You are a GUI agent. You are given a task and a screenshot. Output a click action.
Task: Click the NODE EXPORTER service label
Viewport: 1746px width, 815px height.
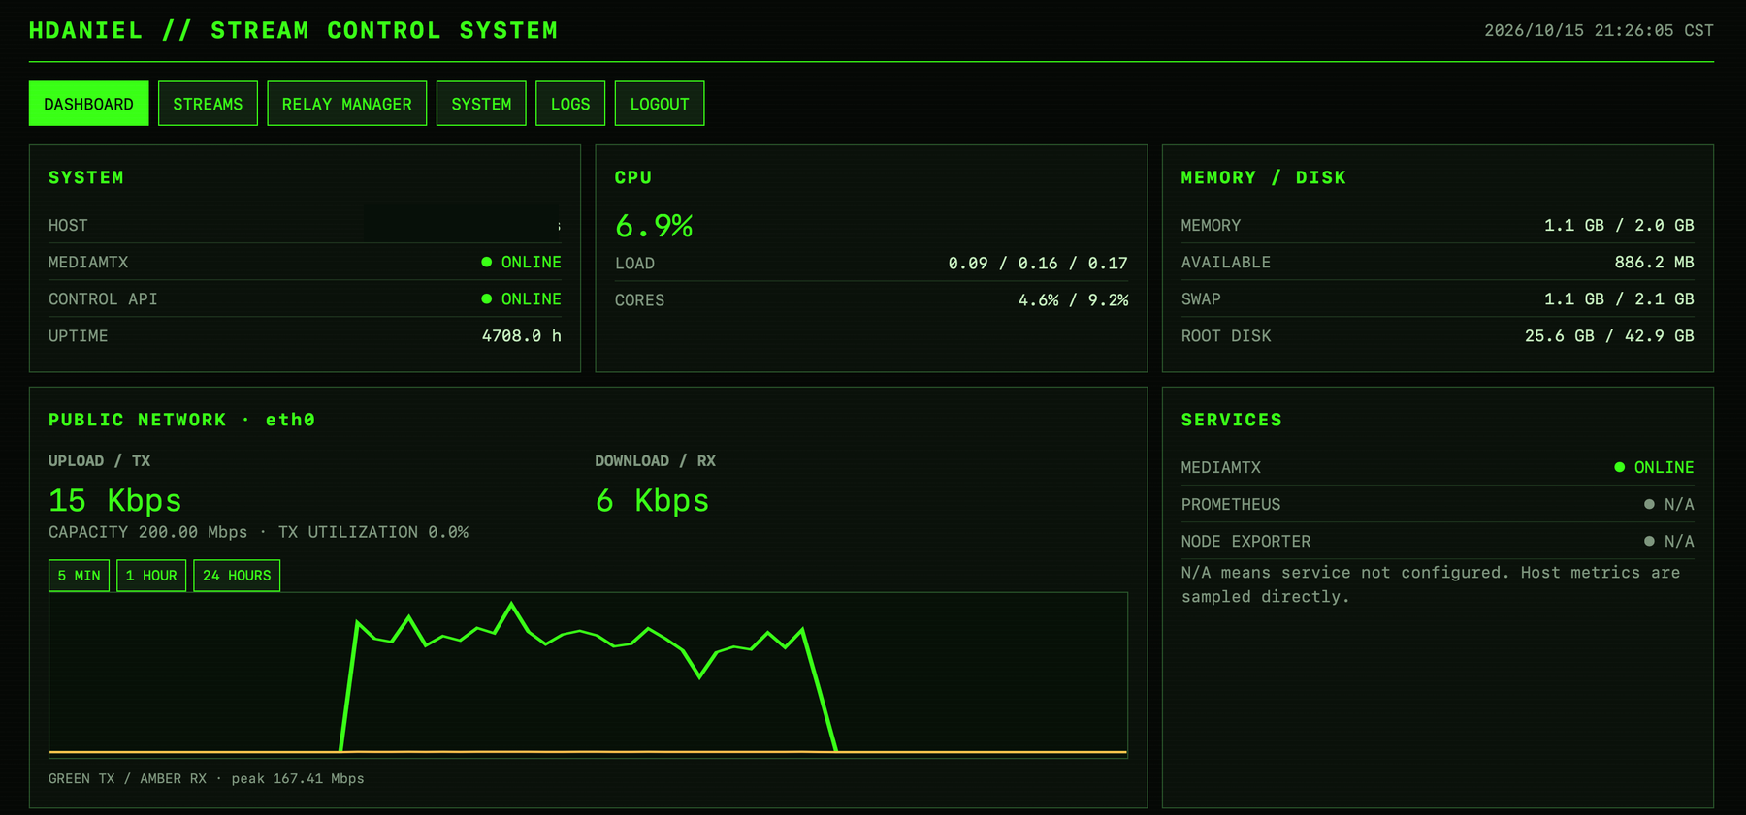tap(1245, 541)
